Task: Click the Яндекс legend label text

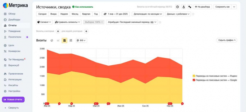Action: (216, 76)
